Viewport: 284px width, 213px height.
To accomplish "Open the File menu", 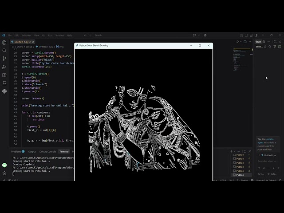I will [10, 35].
